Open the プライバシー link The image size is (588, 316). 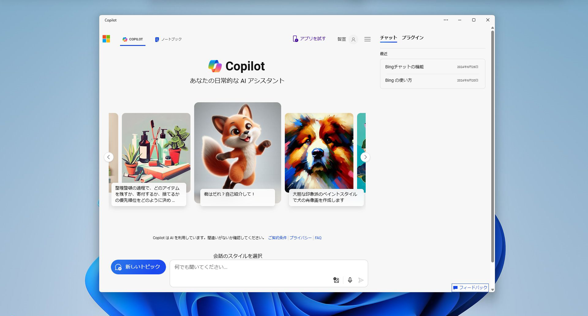click(301, 238)
